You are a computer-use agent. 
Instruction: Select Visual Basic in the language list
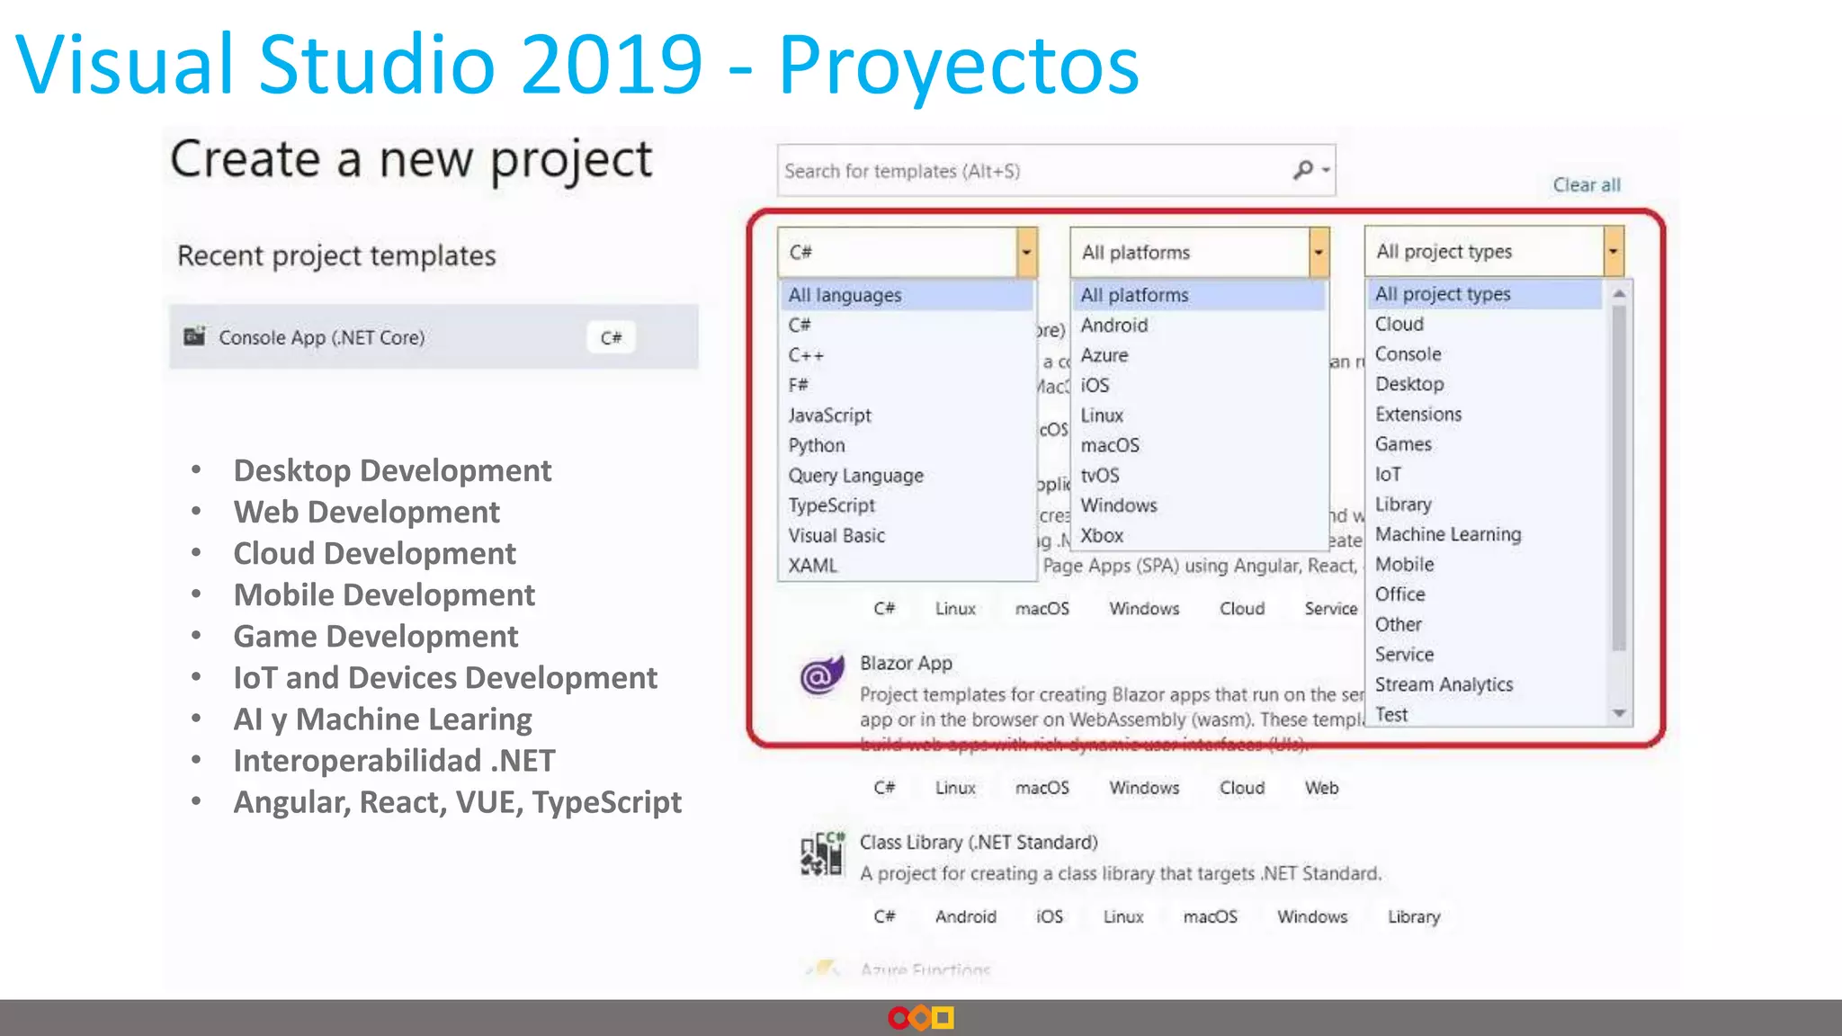pos(907,535)
